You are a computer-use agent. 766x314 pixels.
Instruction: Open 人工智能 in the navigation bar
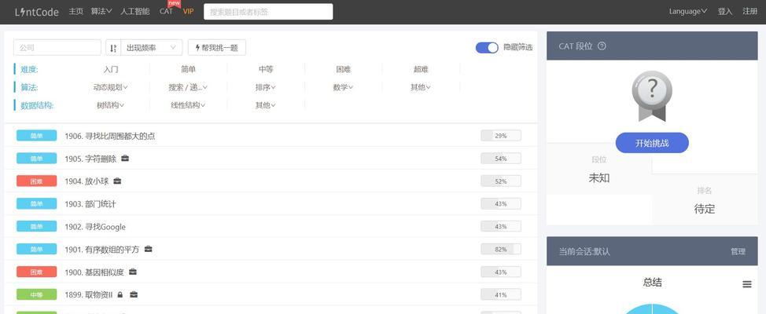coord(134,11)
